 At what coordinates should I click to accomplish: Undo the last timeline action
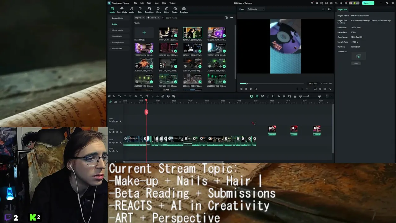tap(119, 96)
